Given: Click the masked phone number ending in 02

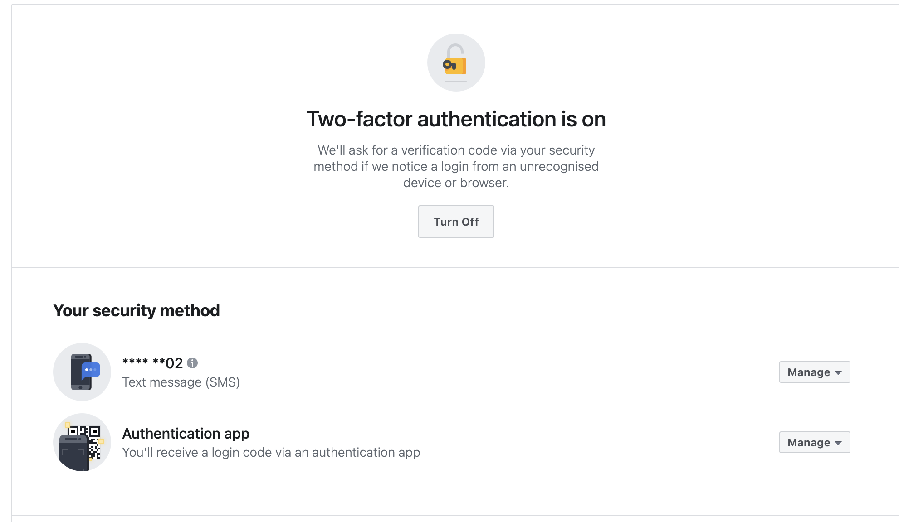Looking at the screenshot, I should tap(152, 363).
